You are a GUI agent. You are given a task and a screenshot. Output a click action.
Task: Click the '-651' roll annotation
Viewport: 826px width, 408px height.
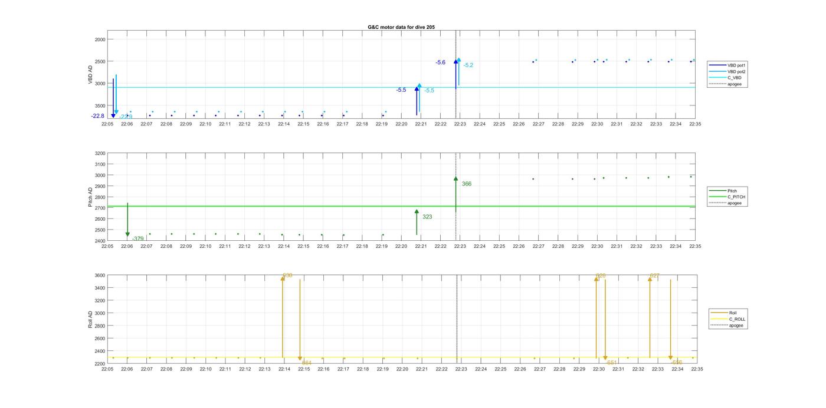click(611, 363)
